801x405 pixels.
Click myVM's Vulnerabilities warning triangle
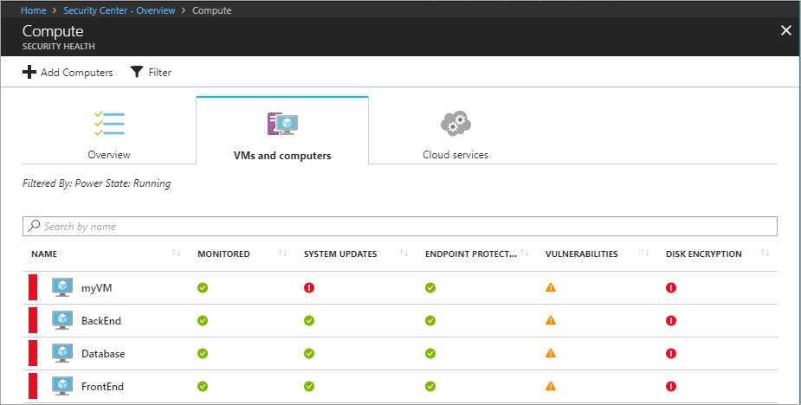pyautogui.click(x=551, y=287)
